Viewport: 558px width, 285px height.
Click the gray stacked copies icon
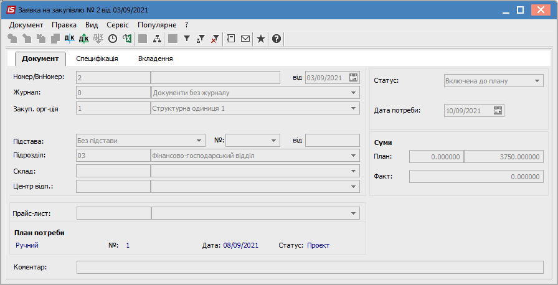[x=55, y=39]
